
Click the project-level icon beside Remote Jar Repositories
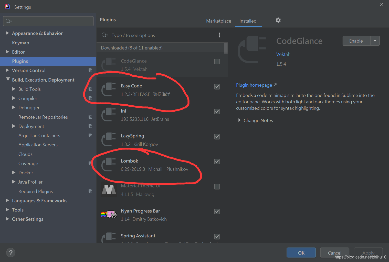90,117
